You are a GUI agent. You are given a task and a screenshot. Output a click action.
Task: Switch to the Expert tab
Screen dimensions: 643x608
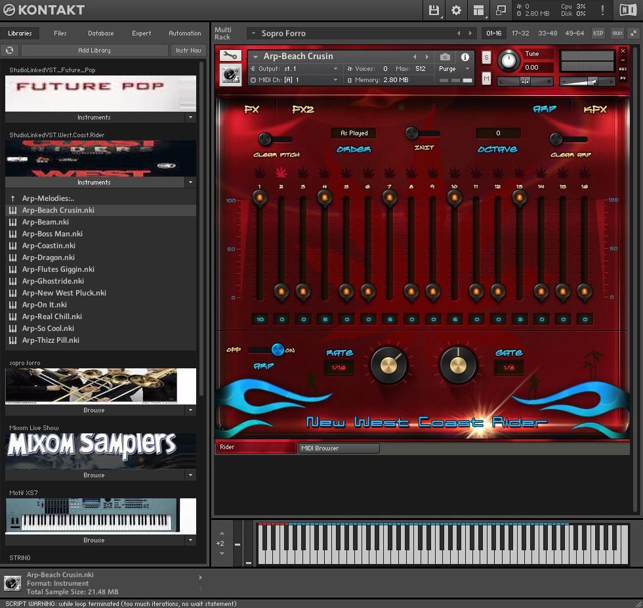(142, 33)
